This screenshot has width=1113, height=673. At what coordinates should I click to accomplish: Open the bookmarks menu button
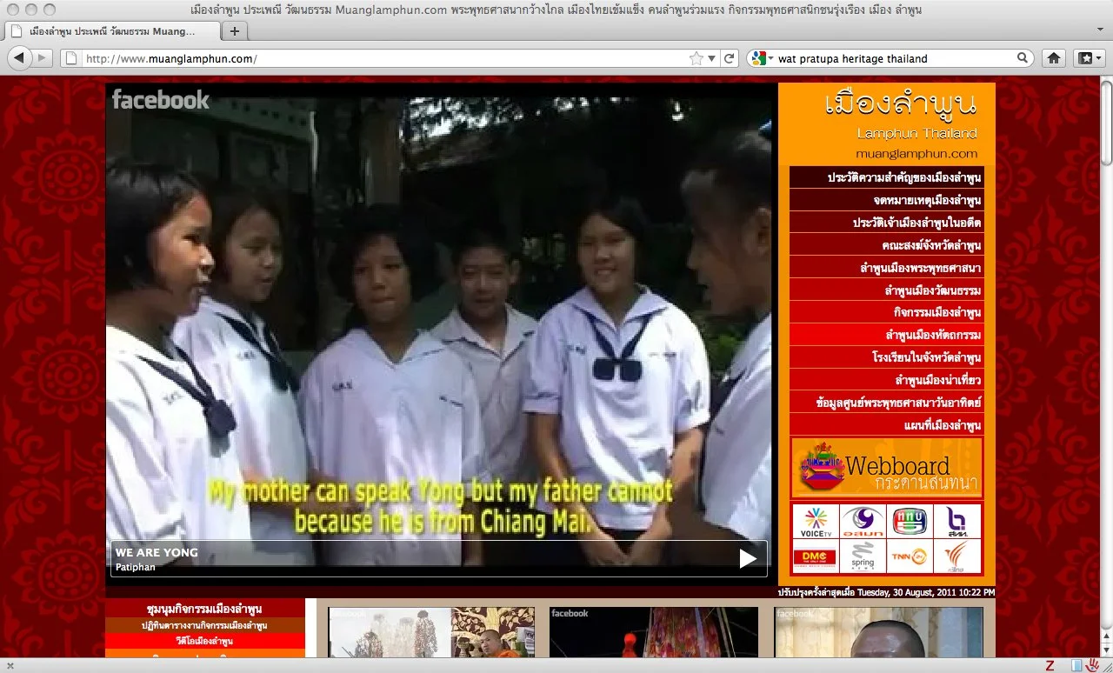click(x=1090, y=58)
